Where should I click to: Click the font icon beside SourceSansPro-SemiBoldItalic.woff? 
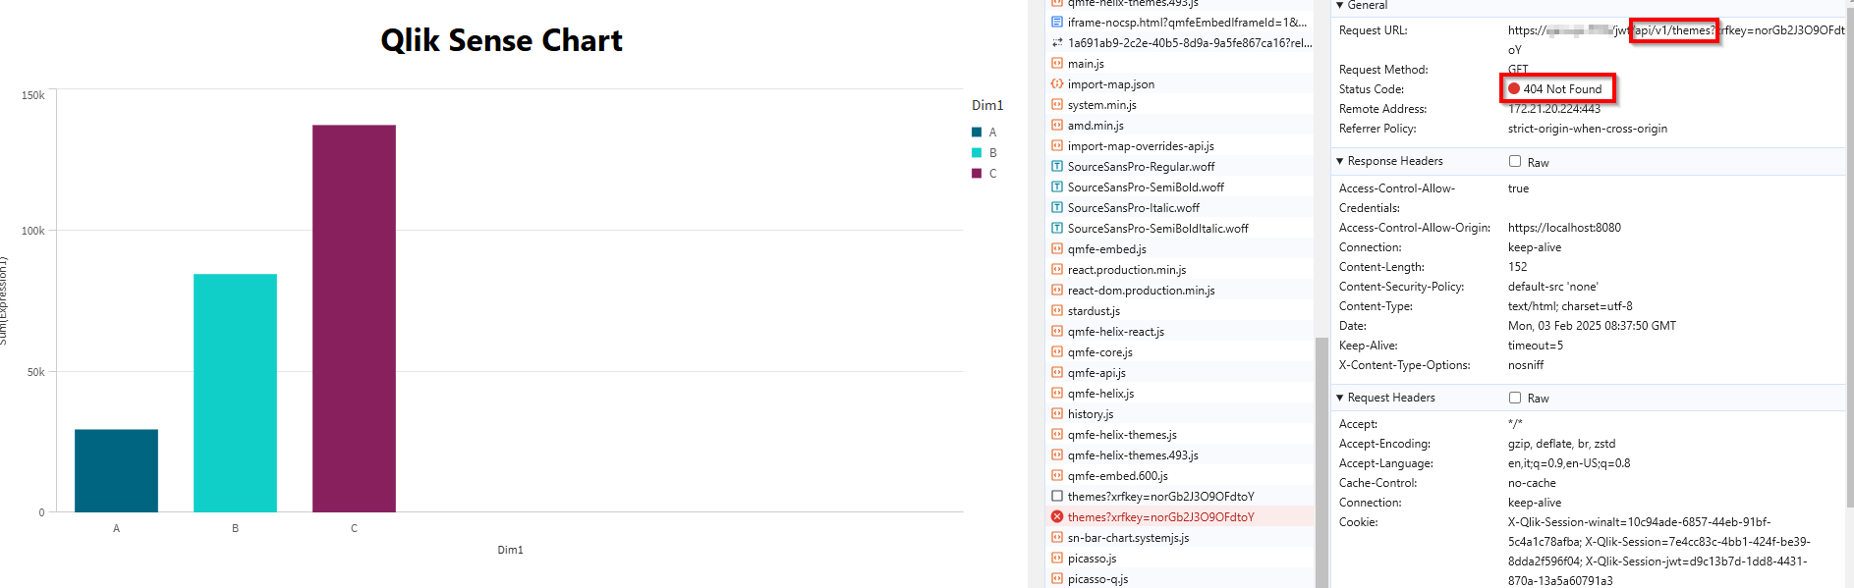tap(1057, 228)
